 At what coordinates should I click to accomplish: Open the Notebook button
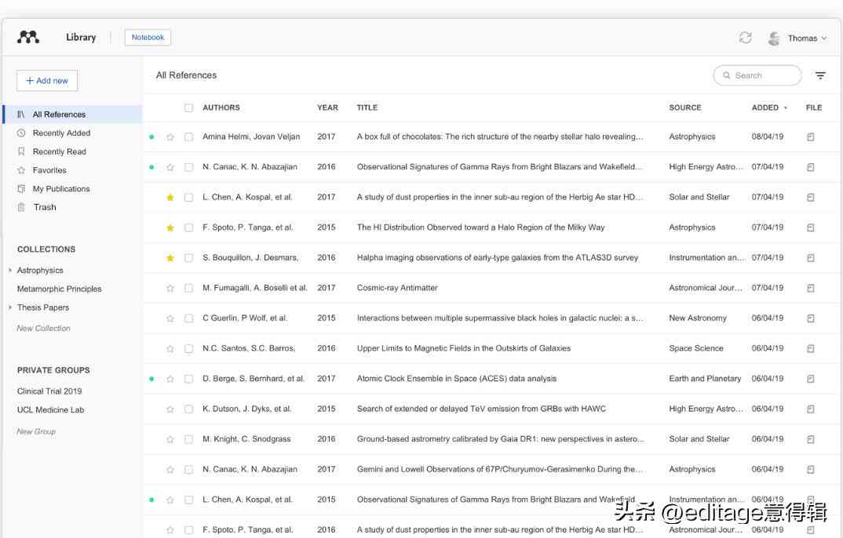tap(148, 37)
